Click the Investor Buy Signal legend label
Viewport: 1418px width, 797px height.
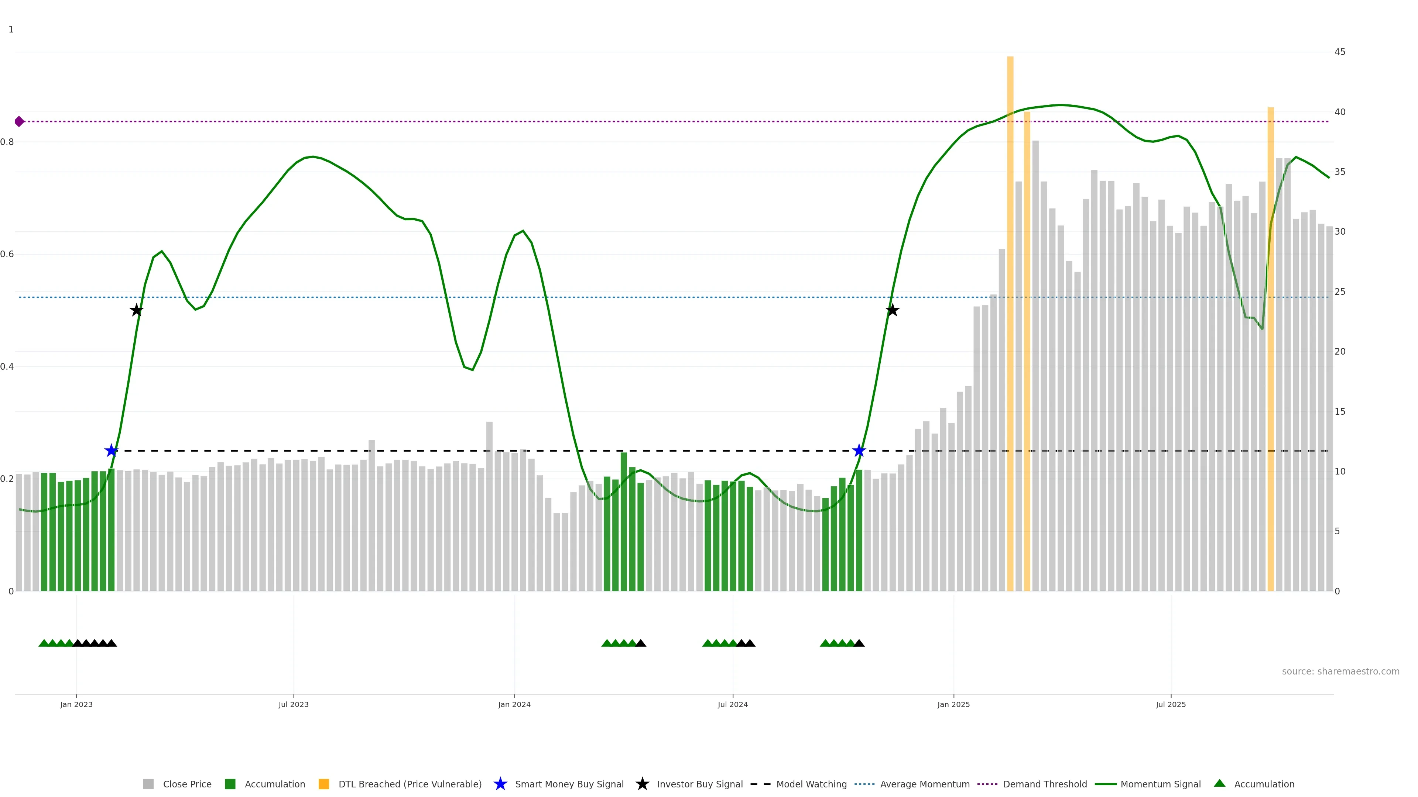pos(700,784)
